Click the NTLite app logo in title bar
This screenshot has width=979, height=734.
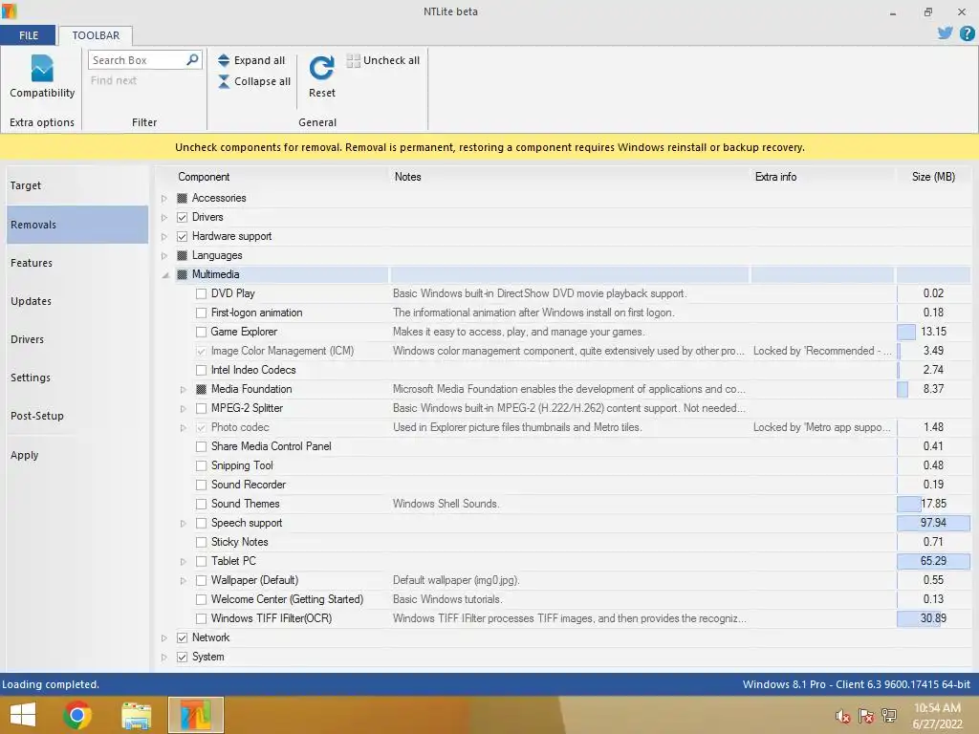pos(9,11)
